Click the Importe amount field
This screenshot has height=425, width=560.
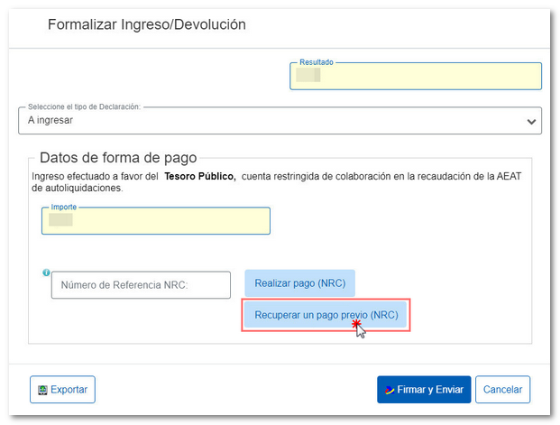point(156,221)
